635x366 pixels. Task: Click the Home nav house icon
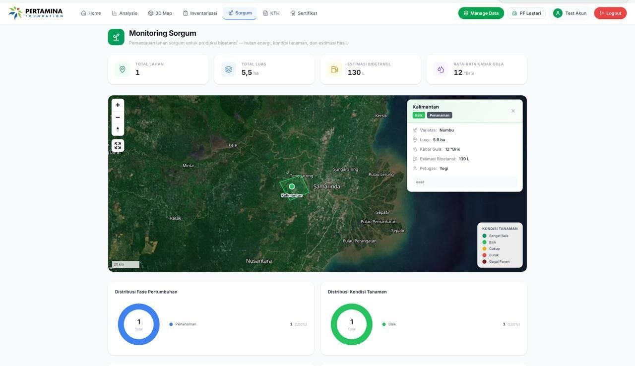[84, 13]
